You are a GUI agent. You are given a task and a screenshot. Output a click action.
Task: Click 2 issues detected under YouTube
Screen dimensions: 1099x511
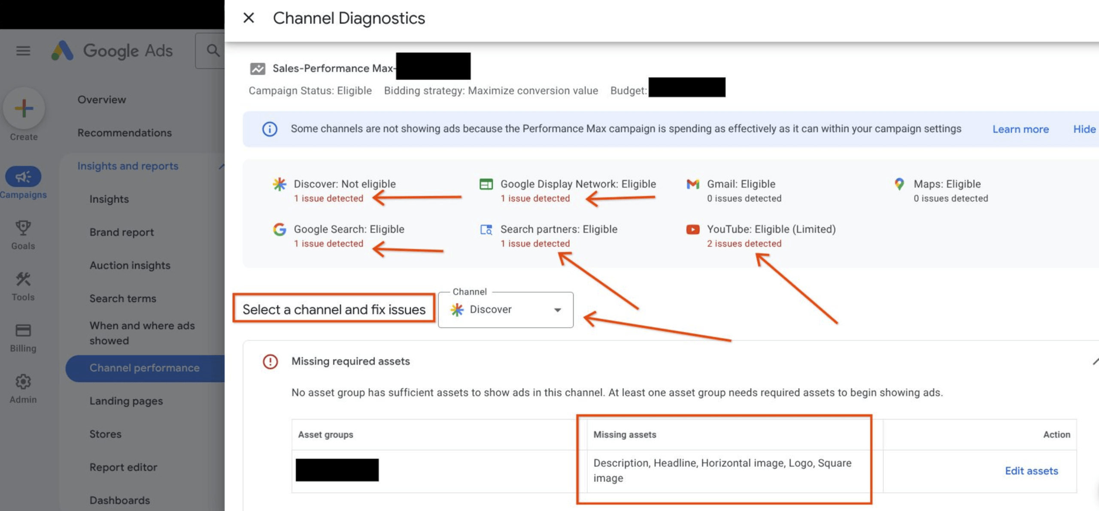[744, 244]
